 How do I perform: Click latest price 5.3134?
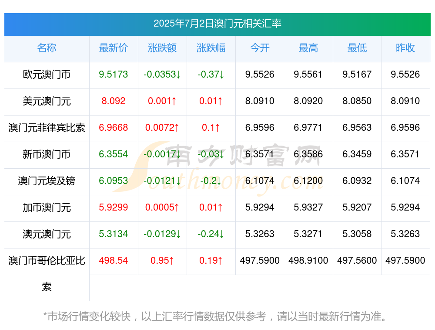(x=114, y=234)
